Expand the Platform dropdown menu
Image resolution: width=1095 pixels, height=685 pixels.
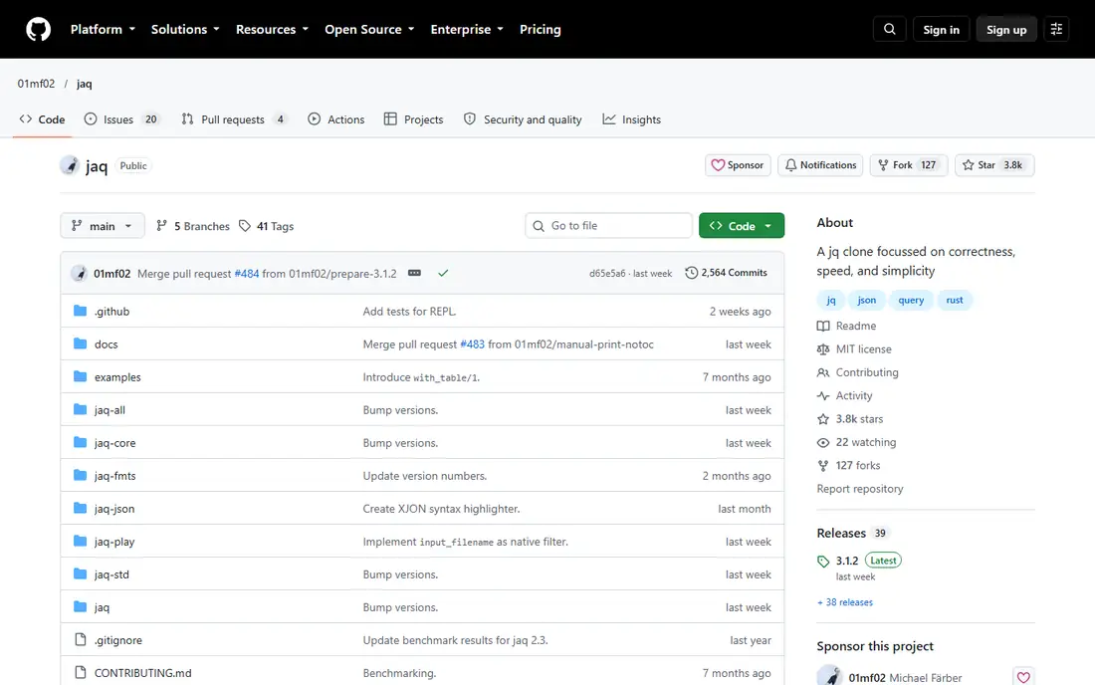point(103,29)
